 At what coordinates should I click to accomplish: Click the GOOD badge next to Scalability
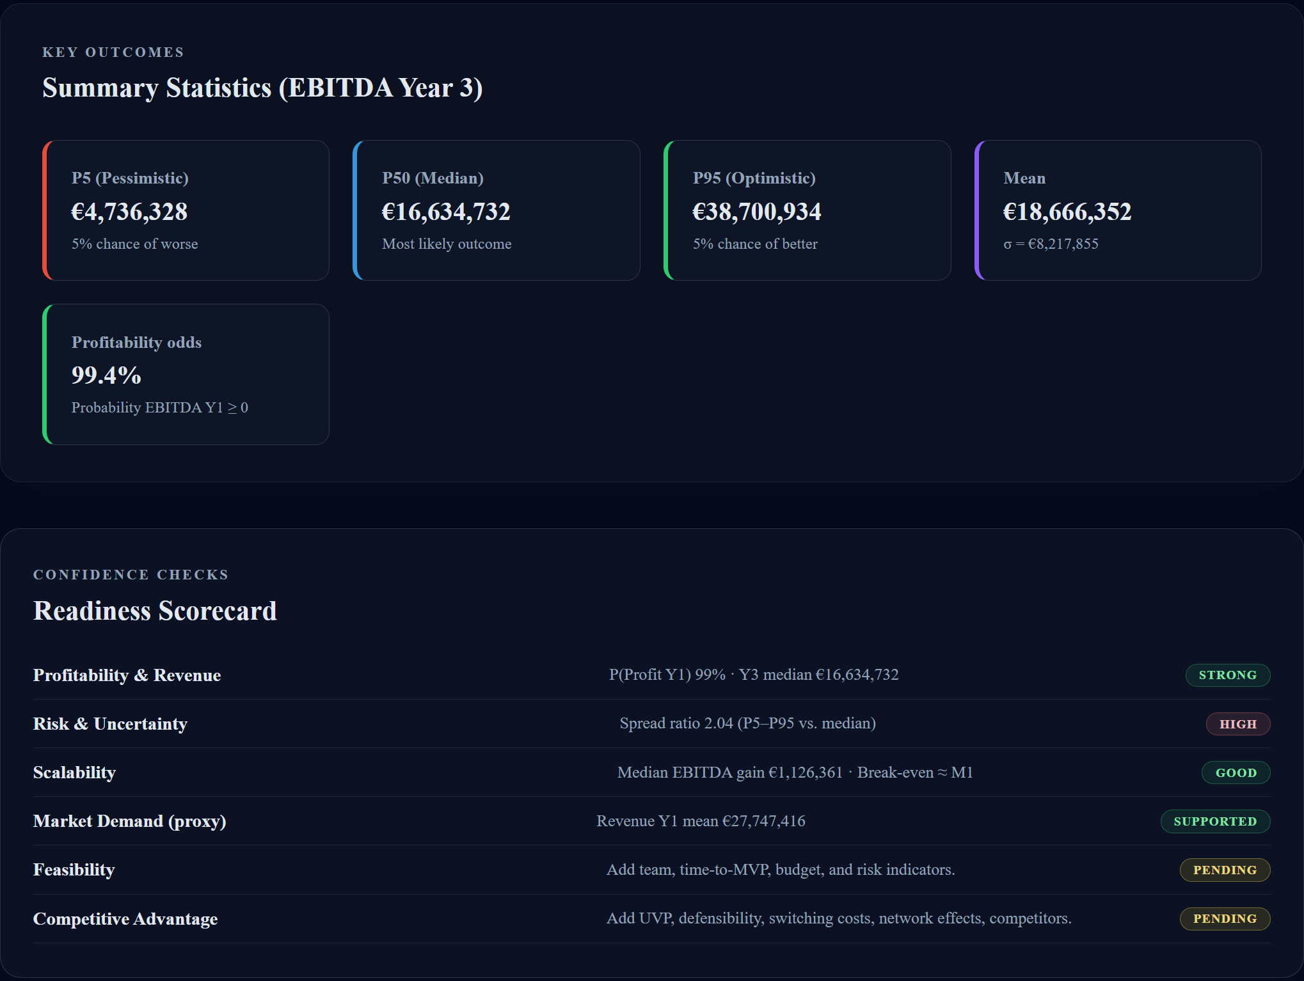pos(1236,773)
